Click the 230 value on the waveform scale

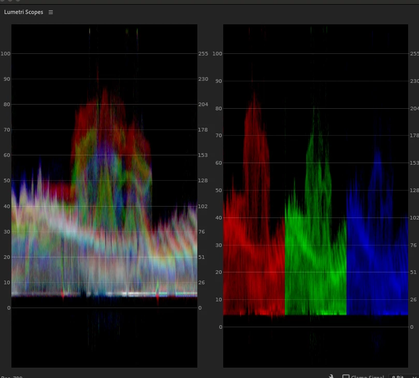[x=203, y=79]
